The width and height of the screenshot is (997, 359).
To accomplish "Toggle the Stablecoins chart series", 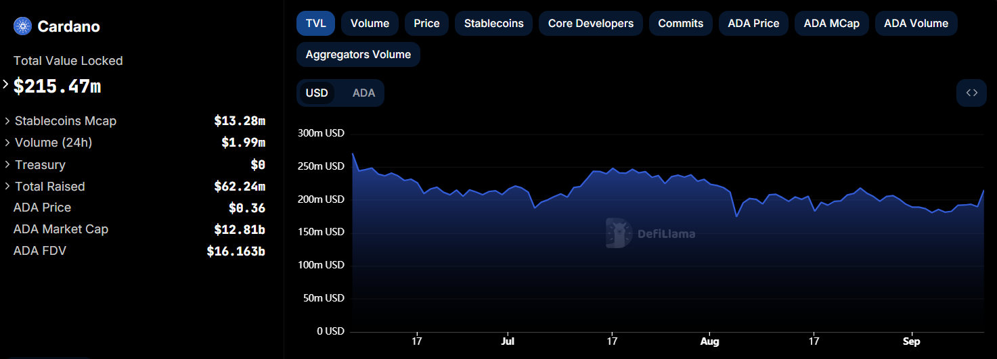I will pos(493,23).
